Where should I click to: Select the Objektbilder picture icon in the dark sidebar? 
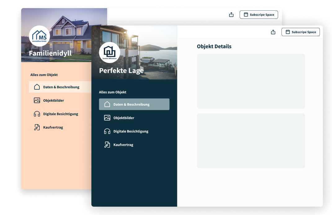pos(107,118)
